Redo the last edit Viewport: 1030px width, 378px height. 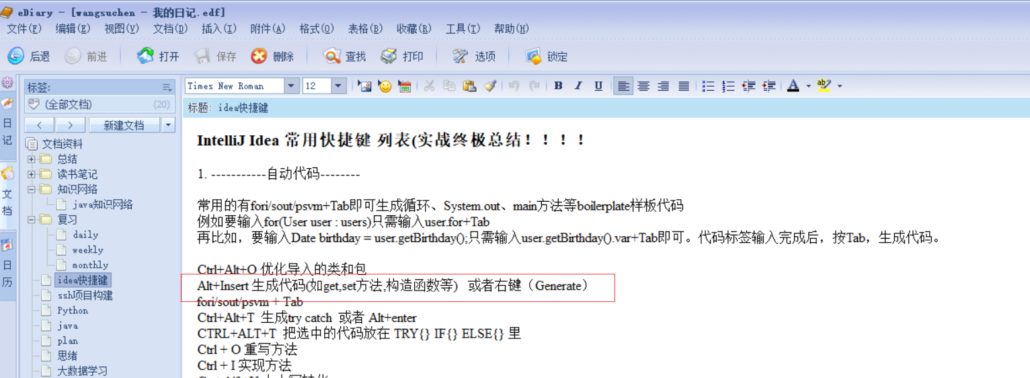[x=534, y=86]
